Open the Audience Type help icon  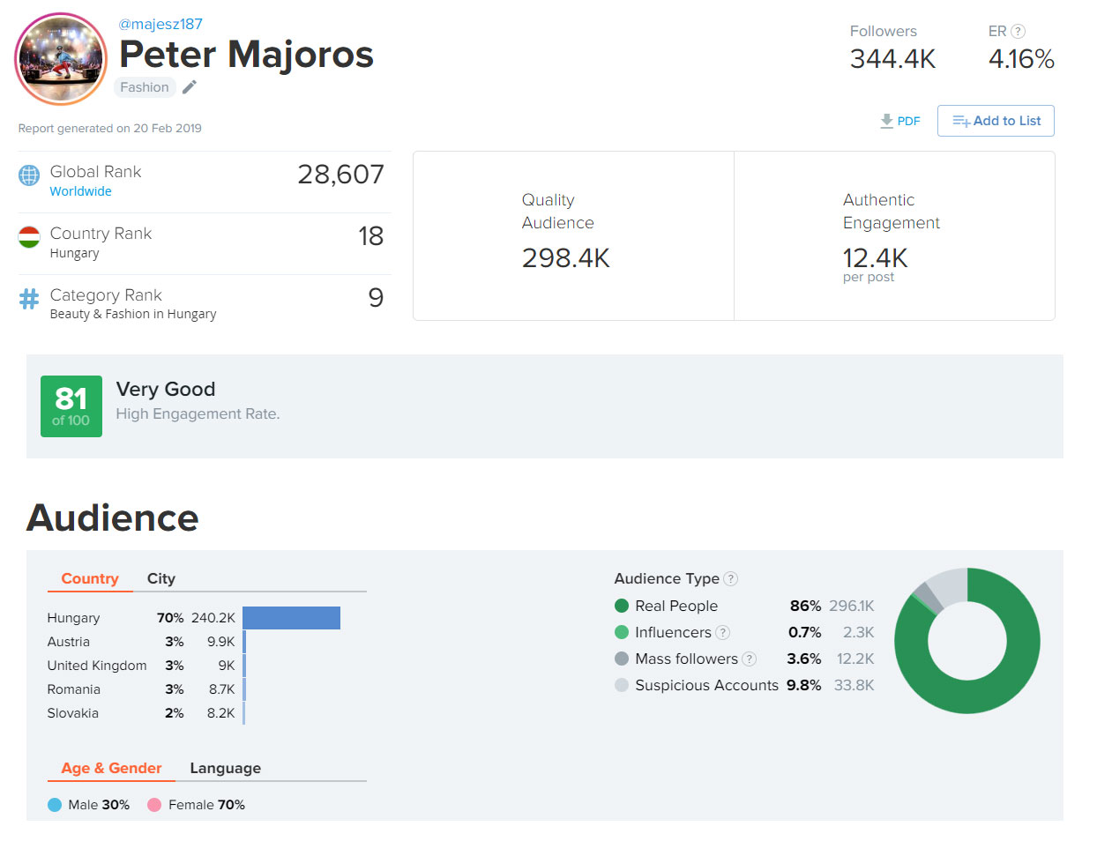pos(730,579)
